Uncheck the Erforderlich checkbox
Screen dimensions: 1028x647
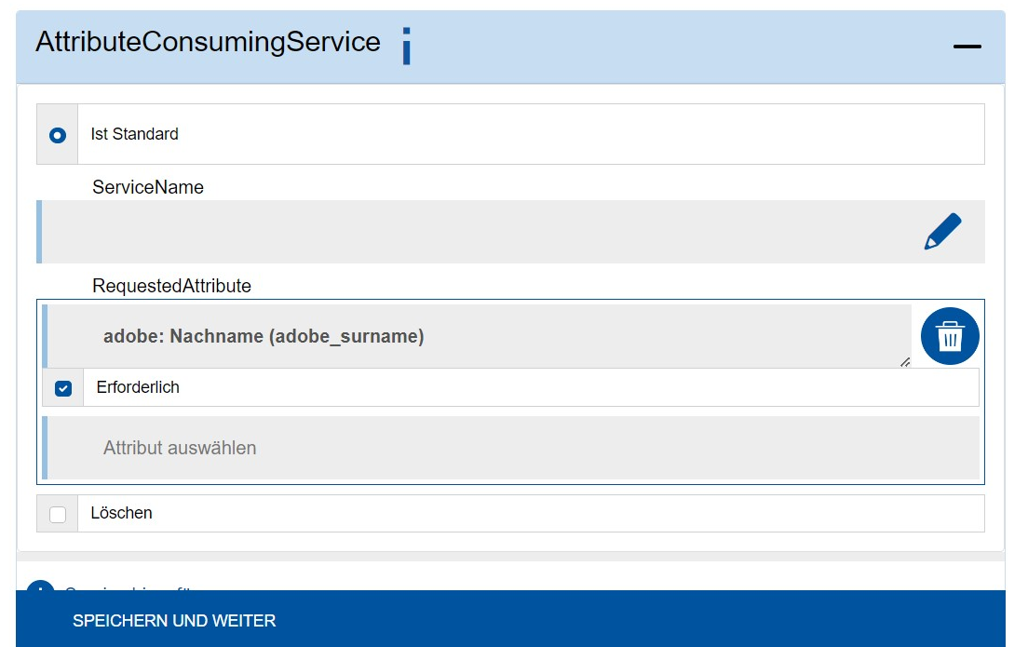tap(61, 387)
